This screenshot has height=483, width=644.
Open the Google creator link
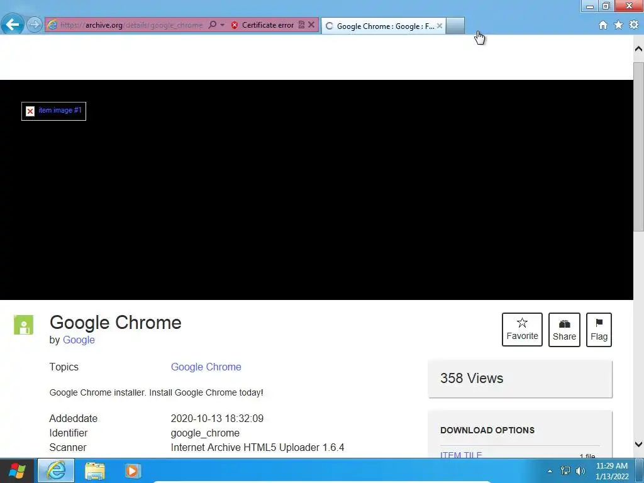tap(79, 340)
